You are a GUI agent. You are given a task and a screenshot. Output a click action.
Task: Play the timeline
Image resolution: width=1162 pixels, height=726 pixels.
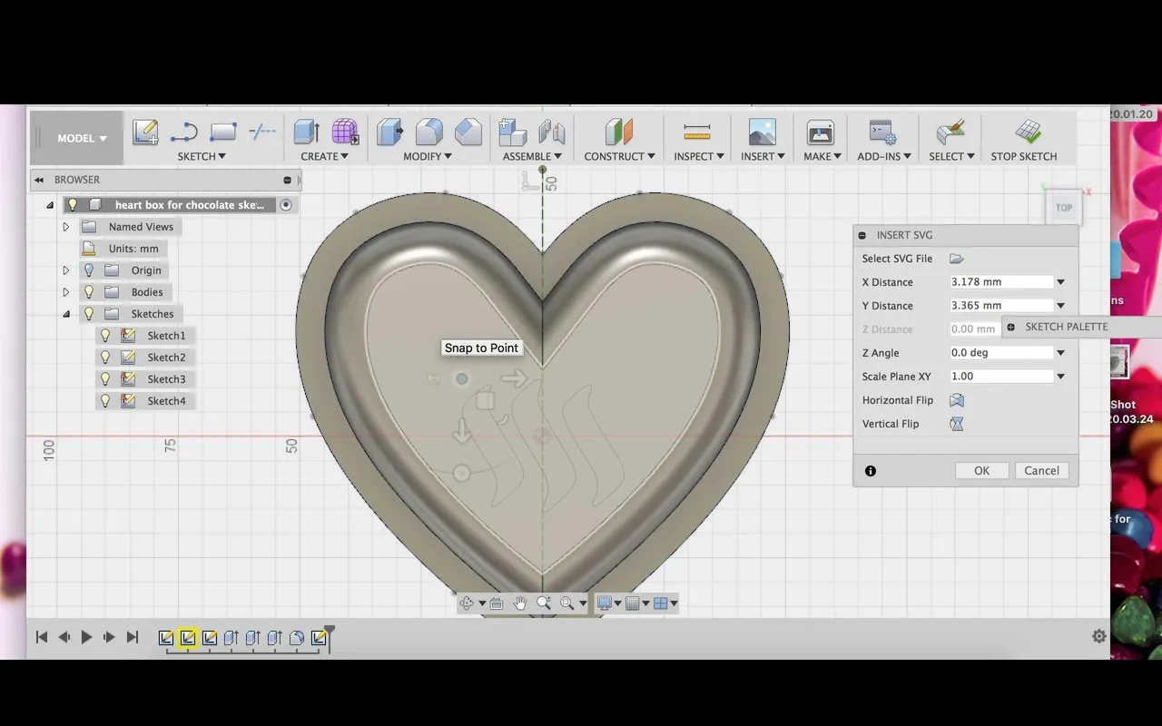(86, 637)
